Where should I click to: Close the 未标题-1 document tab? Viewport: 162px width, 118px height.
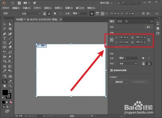[61, 19]
